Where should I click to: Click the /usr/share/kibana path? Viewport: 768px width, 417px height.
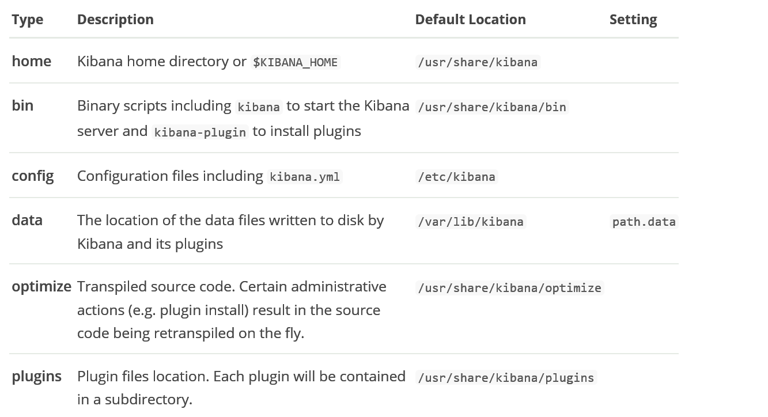coord(478,62)
